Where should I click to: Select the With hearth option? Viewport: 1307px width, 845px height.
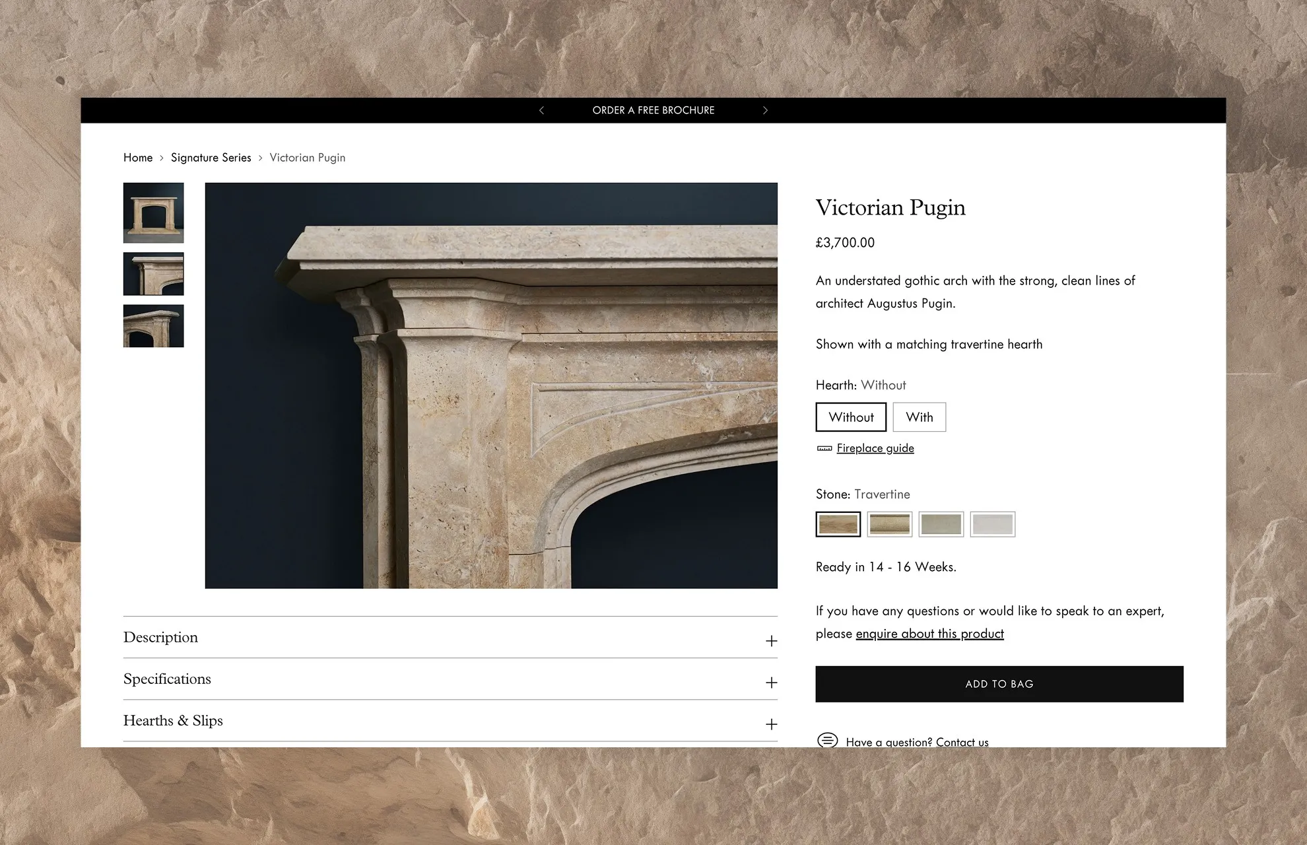click(919, 417)
